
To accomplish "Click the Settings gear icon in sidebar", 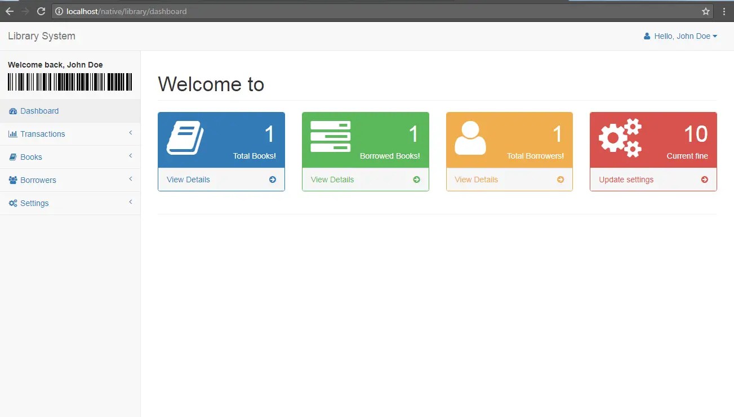I will coord(12,203).
